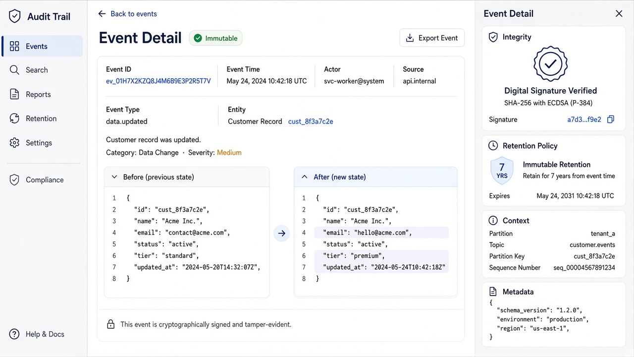Click the Help & Docs question icon
The height and width of the screenshot is (357, 634).
coord(14,334)
